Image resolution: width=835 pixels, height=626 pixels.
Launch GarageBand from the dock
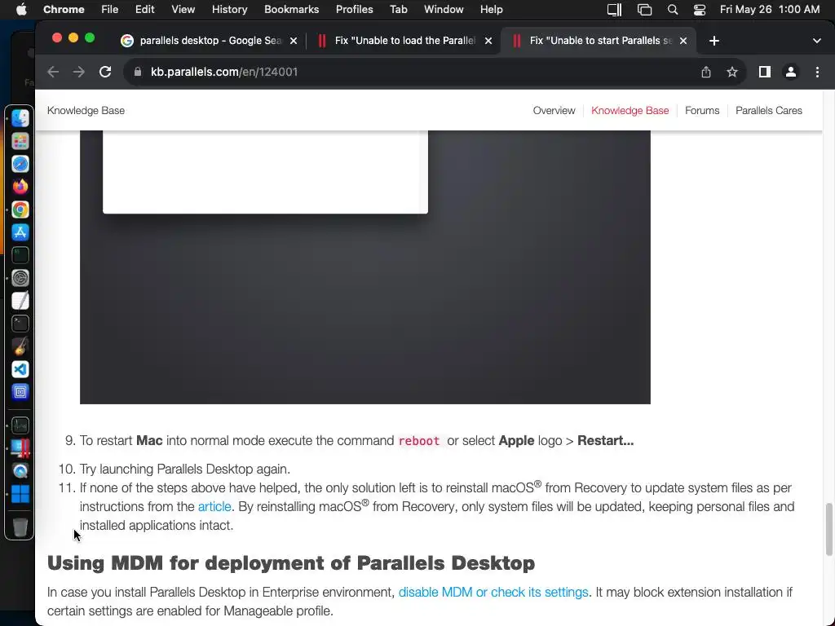[x=20, y=346]
